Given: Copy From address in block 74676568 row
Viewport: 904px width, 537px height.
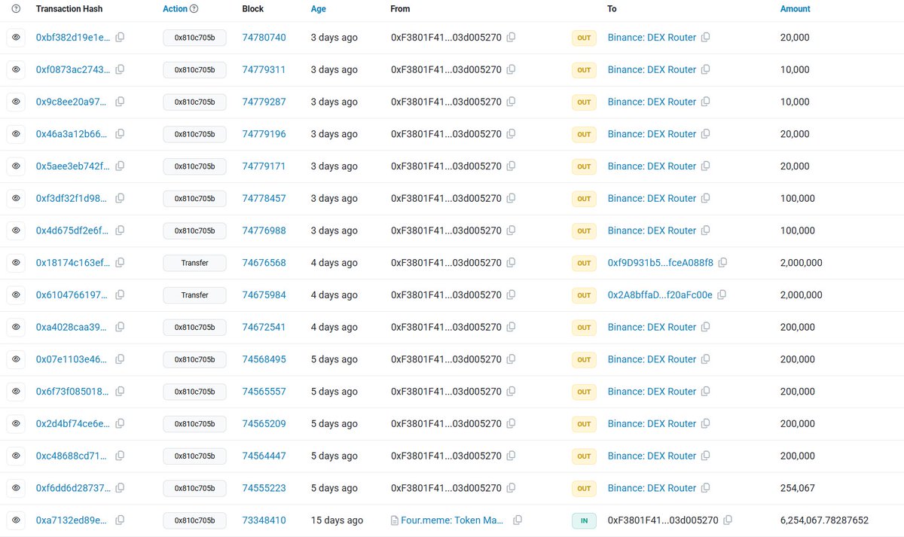Looking at the screenshot, I should (512, 263).
